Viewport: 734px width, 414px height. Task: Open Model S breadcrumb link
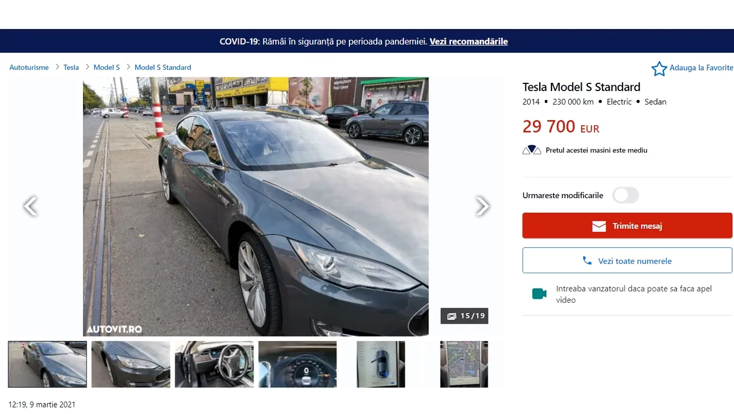click(107, 67)
